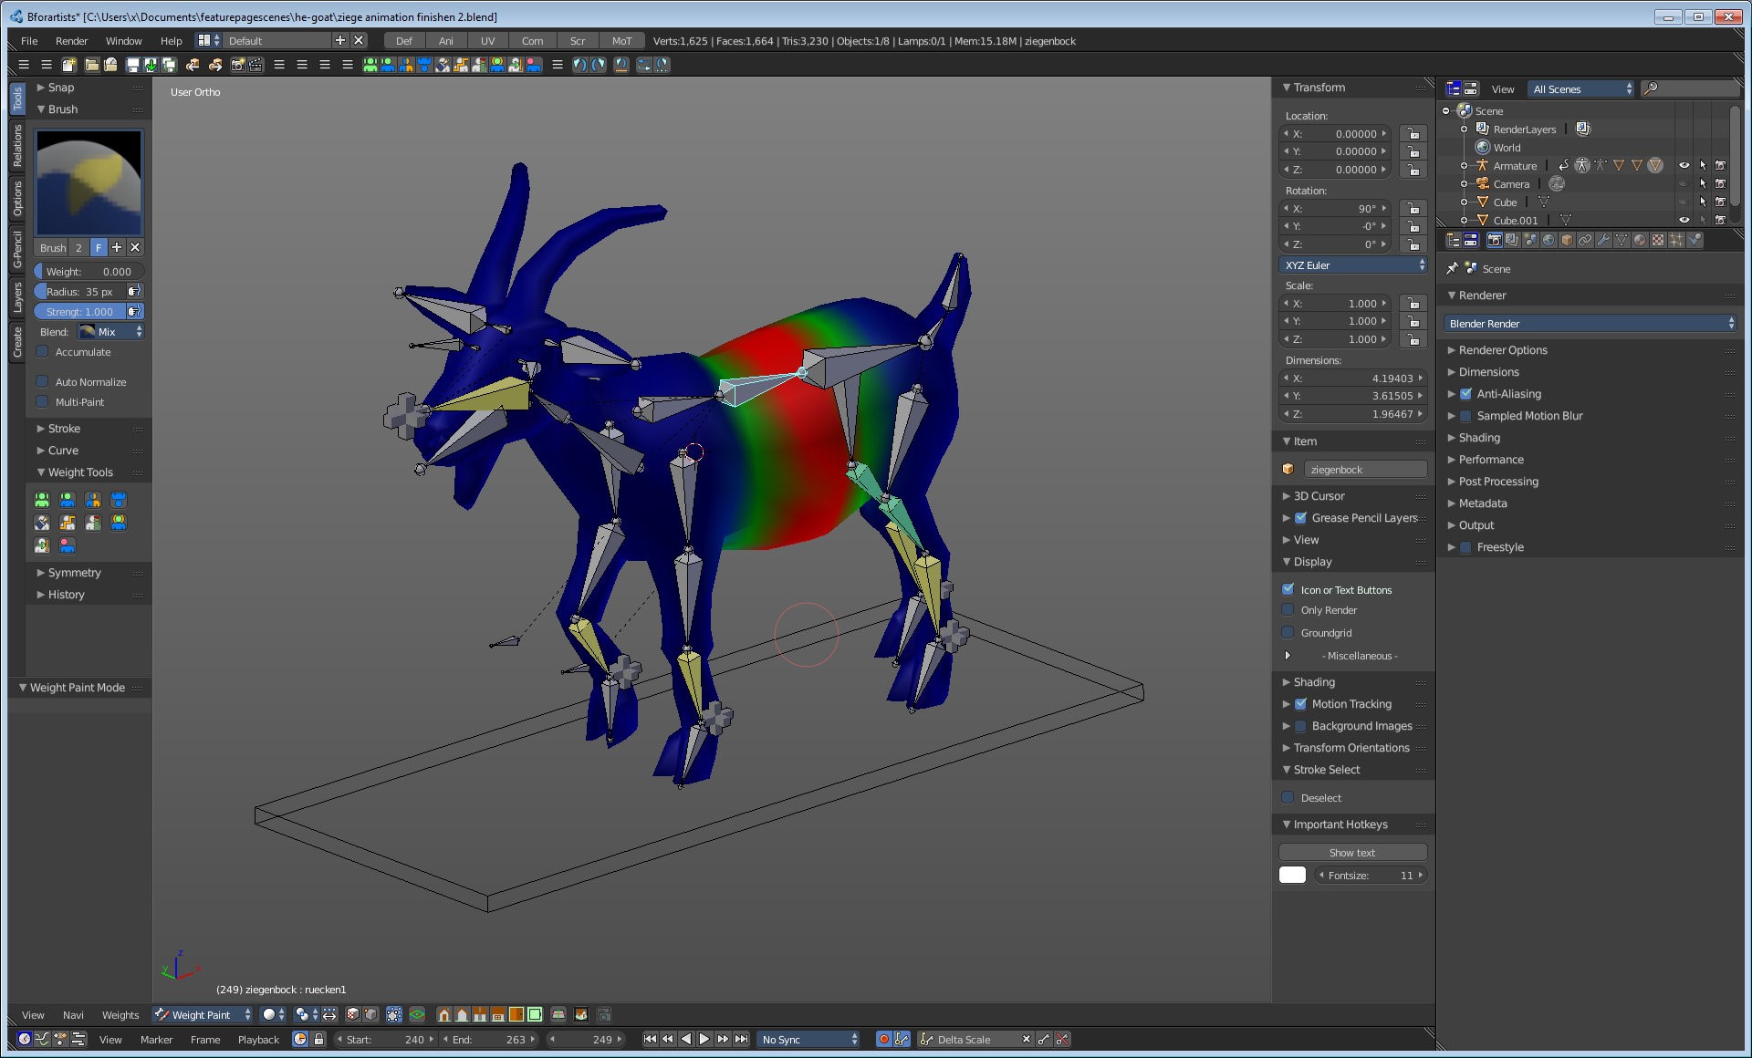The height and width of the screenshot is (1058, 1752).
Task: Enable the Auto Normalize checkbox
Action: pos(43,382)
